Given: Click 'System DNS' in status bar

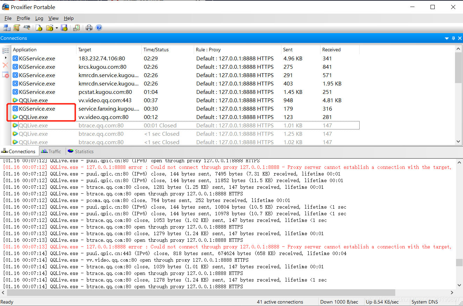Looking at the screenshot, I should click(x=425, y=302).
